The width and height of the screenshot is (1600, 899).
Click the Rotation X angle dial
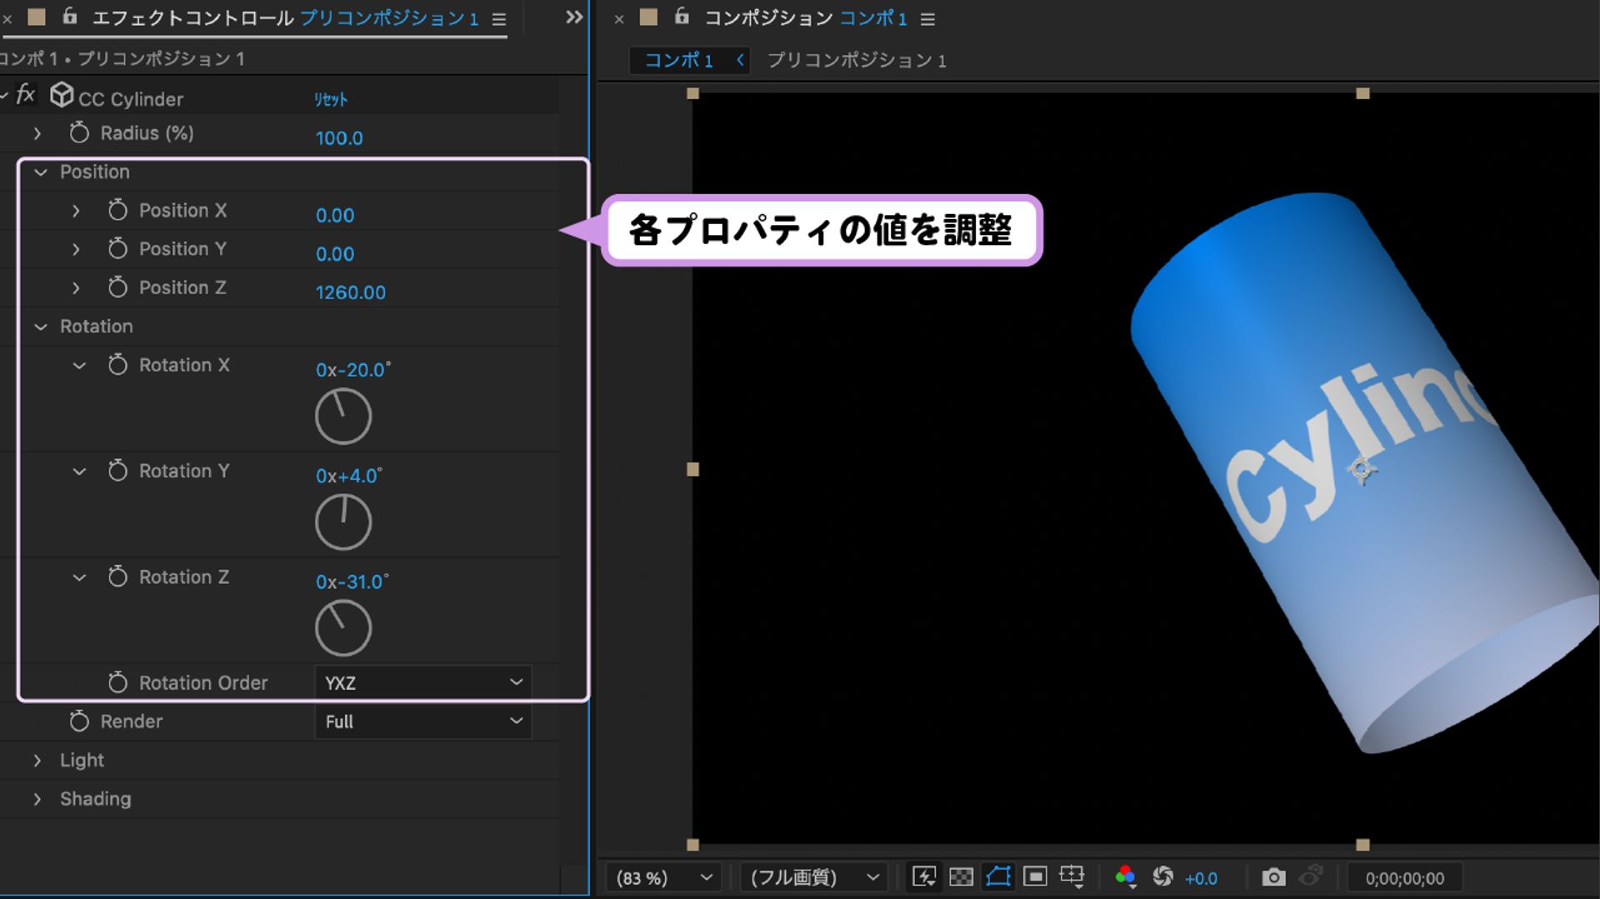(343, 417)
